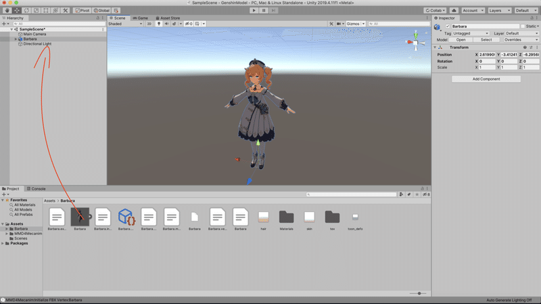Switch to the Hierarchy tab
Screen dimensions: 541x304
click(x=13, y=18)
